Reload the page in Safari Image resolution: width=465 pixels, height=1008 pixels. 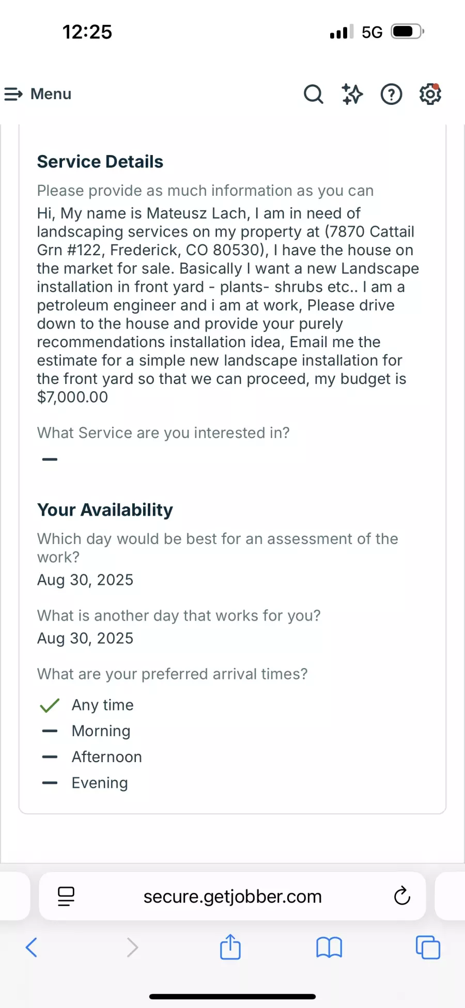pyautogui.click(x=402, y=896)
